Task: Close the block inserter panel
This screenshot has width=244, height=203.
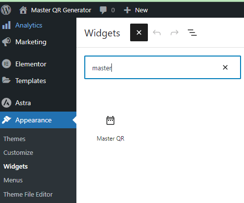Action: (139, 32)
